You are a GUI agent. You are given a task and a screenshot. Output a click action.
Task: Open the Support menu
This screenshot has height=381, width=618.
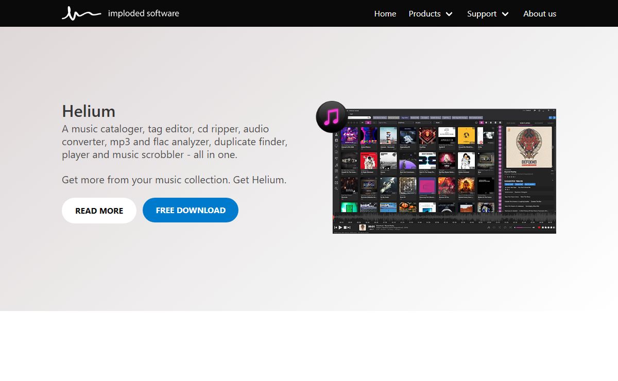point(482,14)
